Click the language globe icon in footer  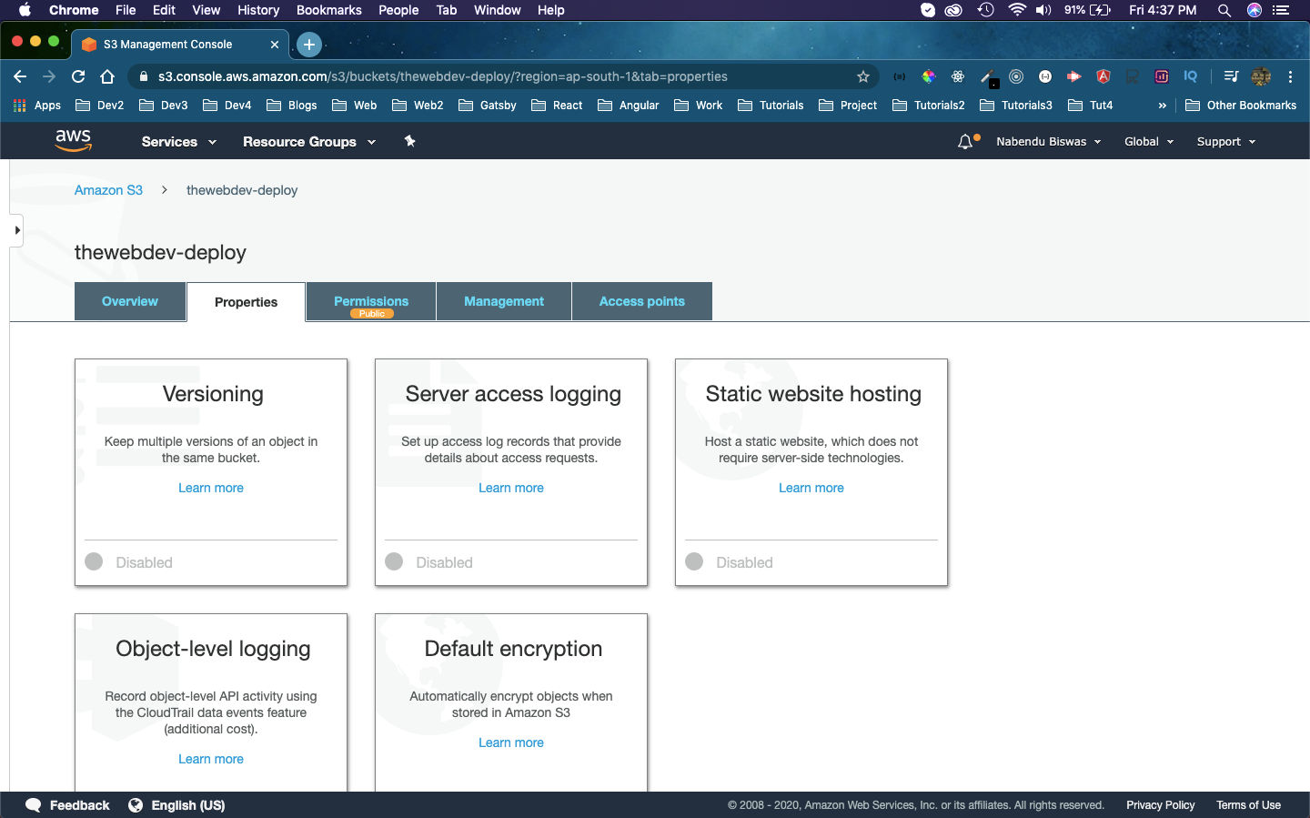pos(136,805)
